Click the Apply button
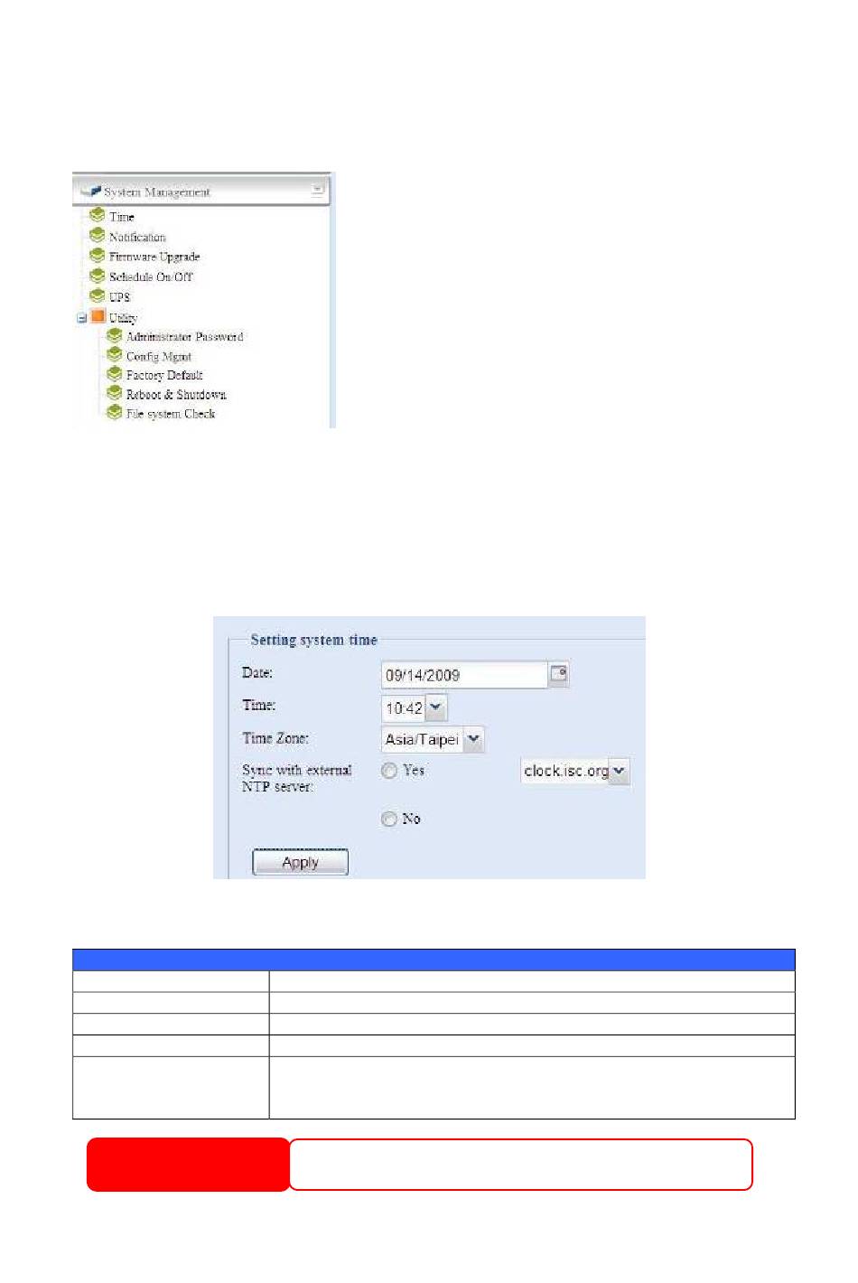858x1283 pixels. [300, 862]
